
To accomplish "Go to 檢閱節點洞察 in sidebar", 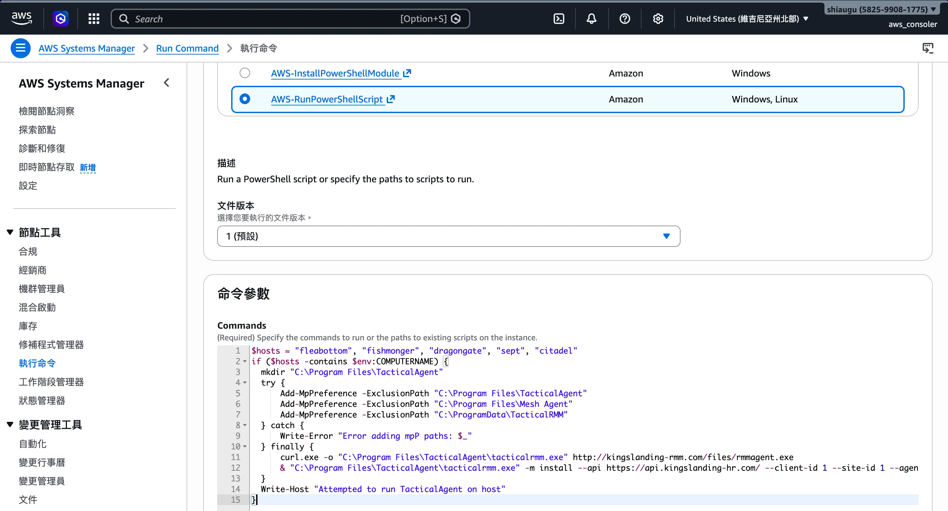I will 47,111.
